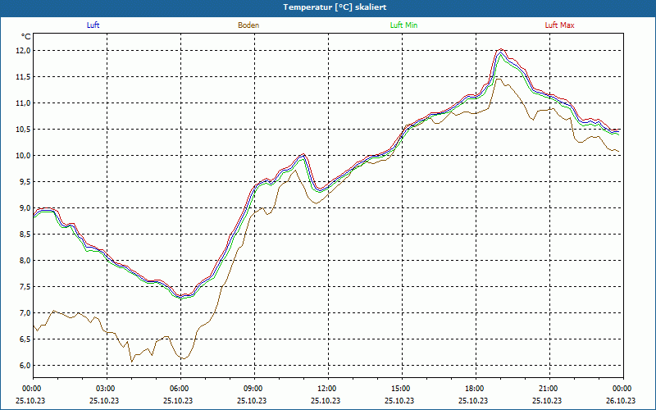The width and height of the screenshot is (656, 410).
Task: Click the '8,5' y-axis value
Action: [25, 235]
